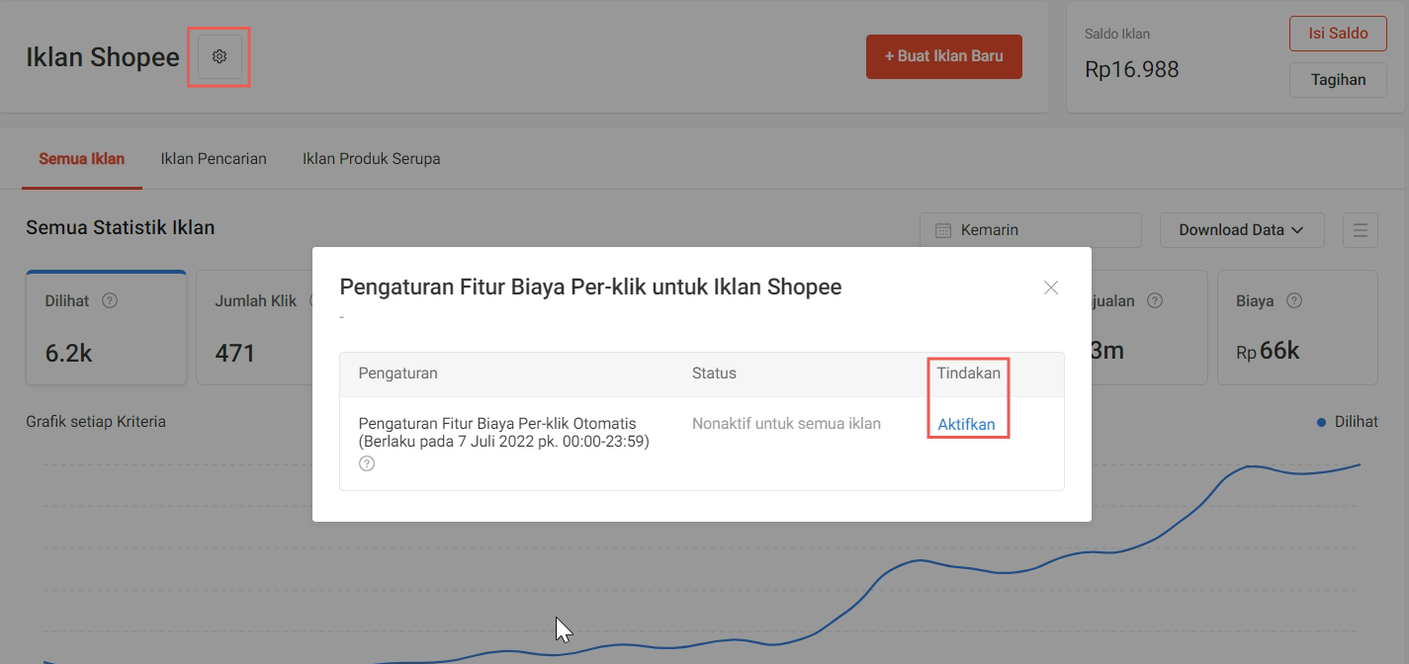Click the Grafik setiap Kriteria label
Image resolution: width=1409 pixels, height=664 pixels.
(x=96, y=422)
